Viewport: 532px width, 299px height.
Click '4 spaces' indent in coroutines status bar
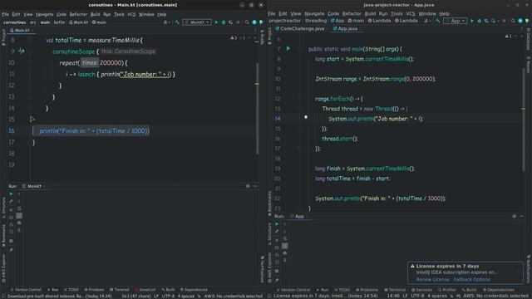point(186,297)
